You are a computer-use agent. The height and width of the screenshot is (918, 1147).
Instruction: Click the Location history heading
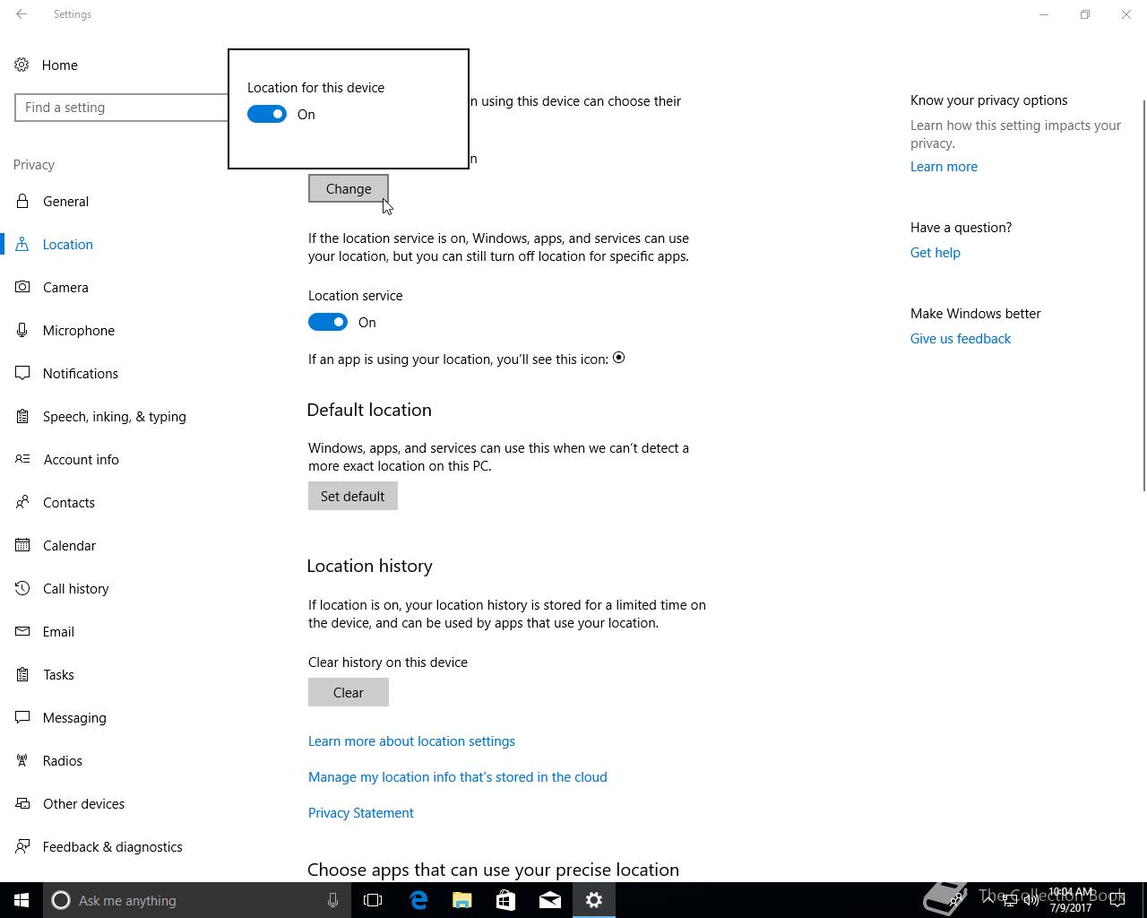(370, 566)
